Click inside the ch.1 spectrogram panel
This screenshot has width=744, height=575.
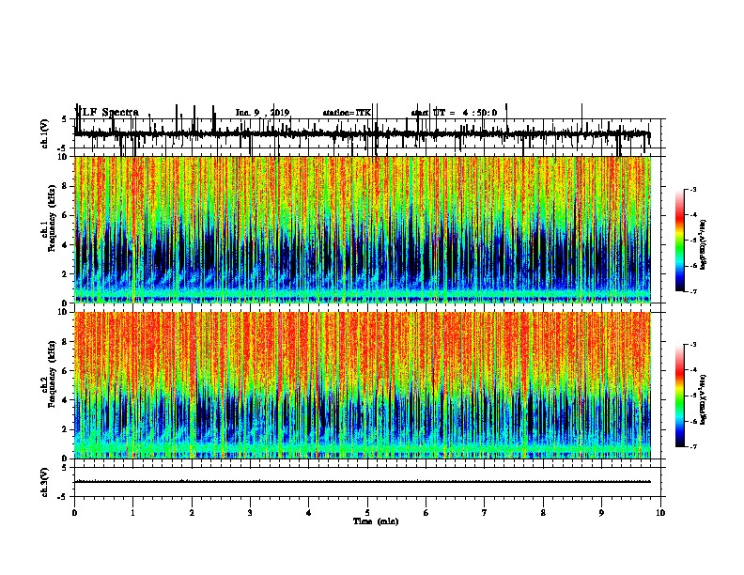click(x=363, y=229)
